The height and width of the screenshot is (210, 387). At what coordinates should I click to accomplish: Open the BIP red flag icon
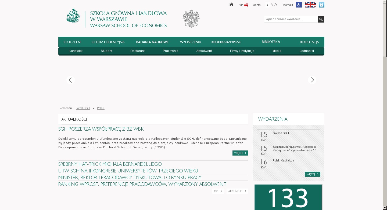coord(246,5)
